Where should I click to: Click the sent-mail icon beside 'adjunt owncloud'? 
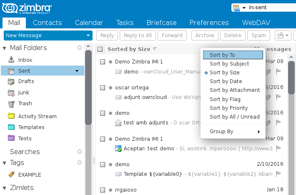point(118,97)
